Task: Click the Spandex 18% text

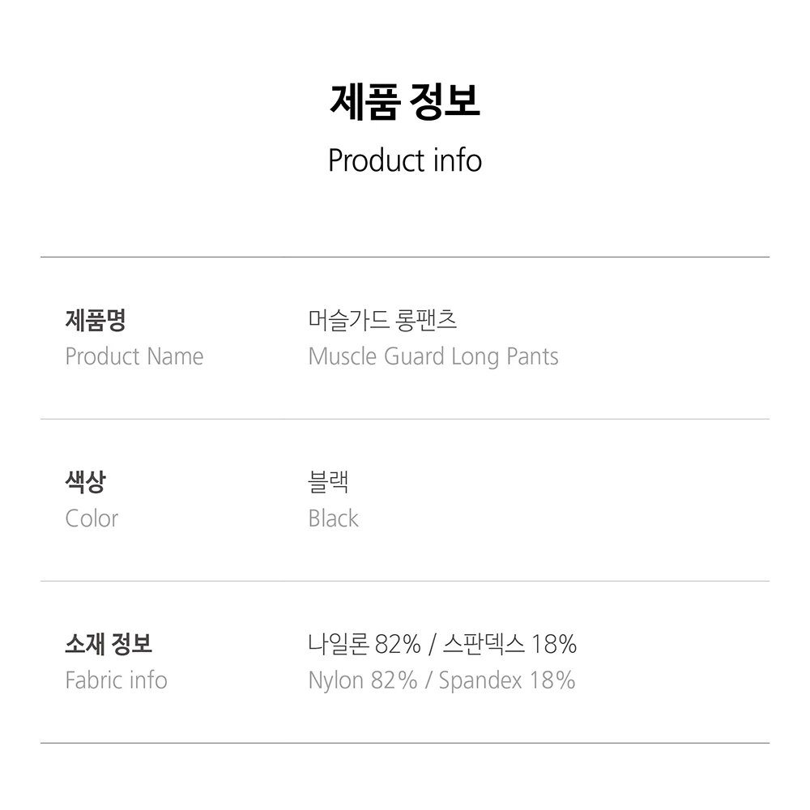Action: [507, 680]
